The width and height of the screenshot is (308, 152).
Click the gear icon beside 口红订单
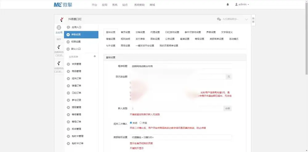(x=68, y=93)
